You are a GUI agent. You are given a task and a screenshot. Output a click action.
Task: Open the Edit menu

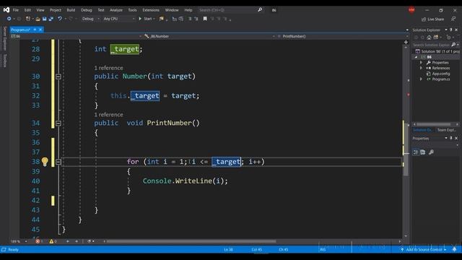pyautogui.click(x=27, y=10)
